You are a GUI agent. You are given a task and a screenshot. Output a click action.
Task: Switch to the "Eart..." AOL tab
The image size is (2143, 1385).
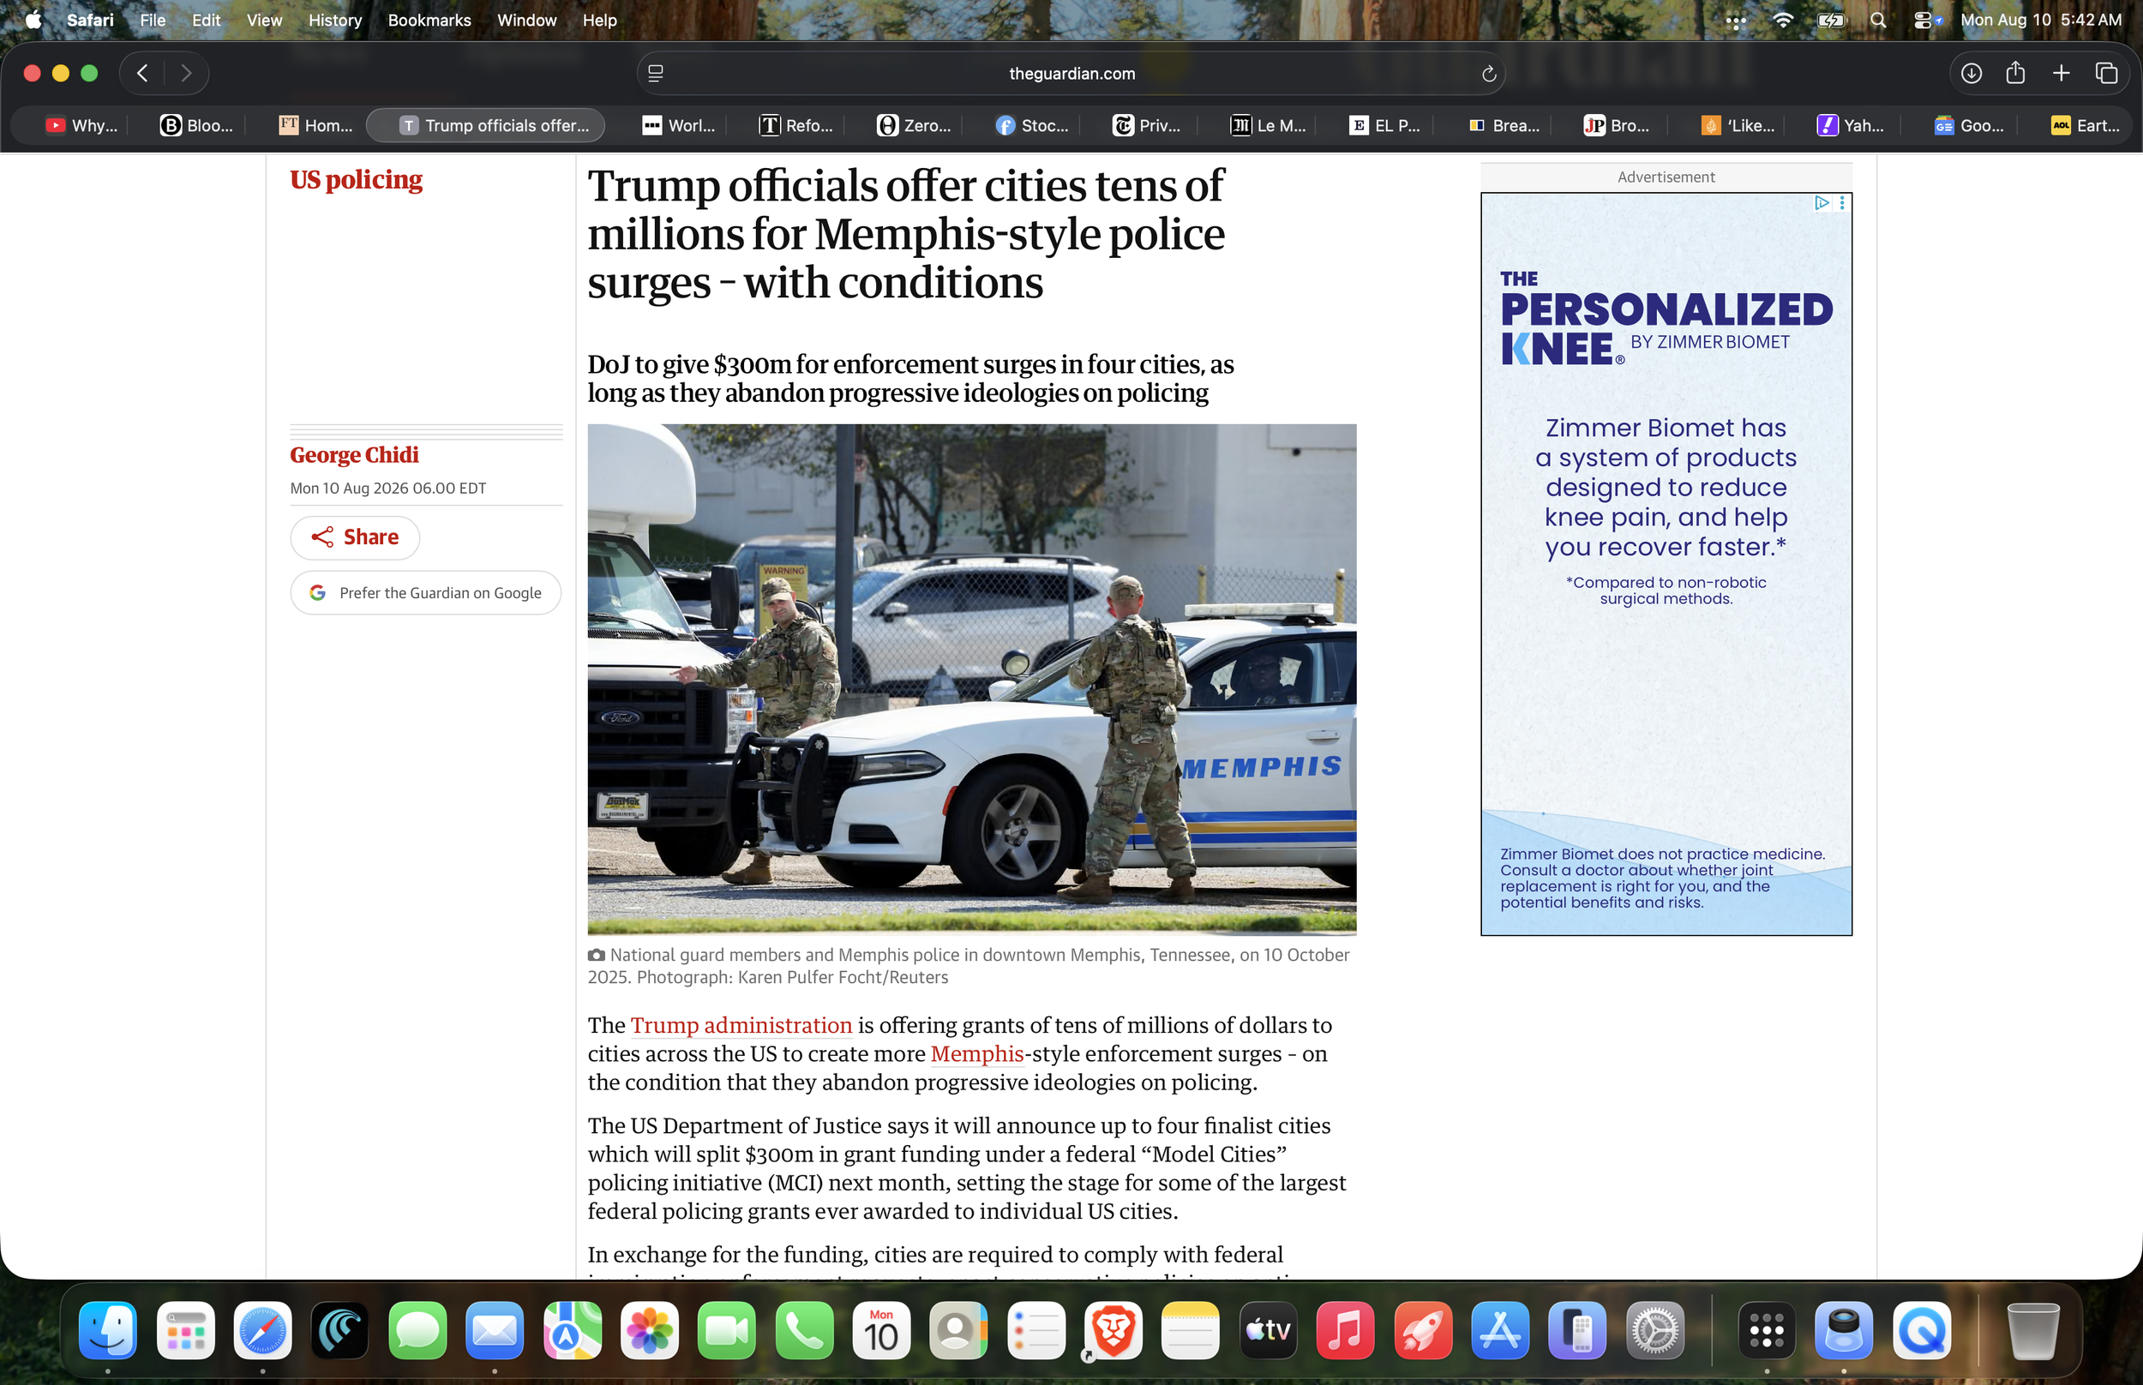[2086, 126]
